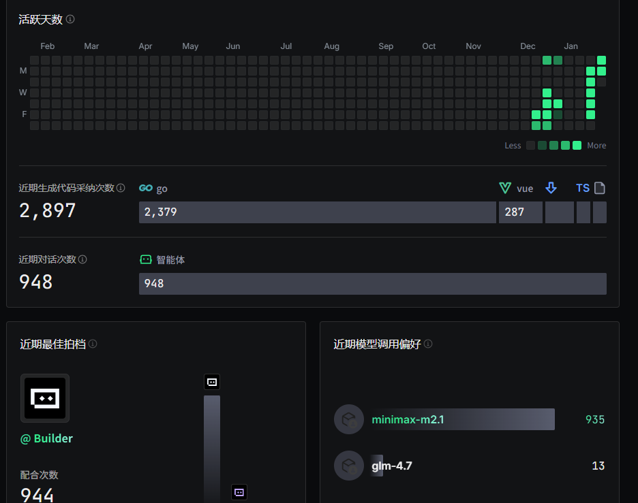This screenshot has width=638, height=503.
Task: Click the green 智能体 robot icon
Action: 145,259
